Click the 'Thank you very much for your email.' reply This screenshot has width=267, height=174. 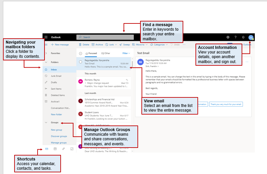point(226,104)
